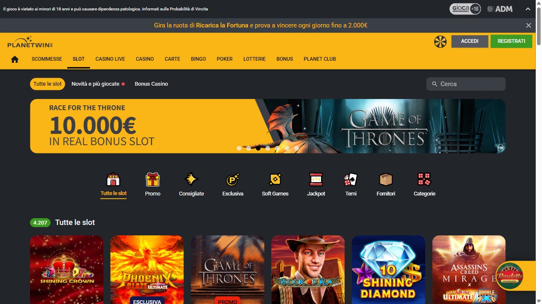Select the Tutte le slot category icon

click(x=113, y=180)
